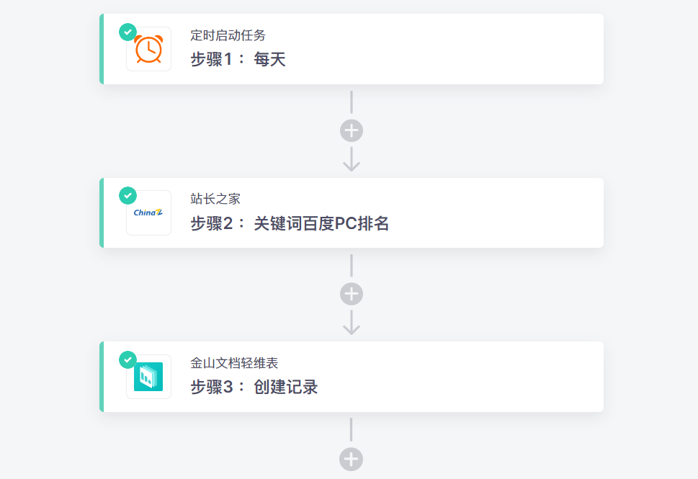The height and width of the screenshot is (479, 698).
Task: Click the 金山文档轻维表 table icon
Action: click(x=148, y=377)
